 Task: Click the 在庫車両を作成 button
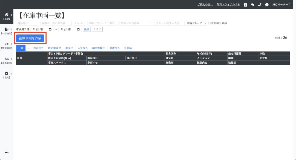coord(30,38)
